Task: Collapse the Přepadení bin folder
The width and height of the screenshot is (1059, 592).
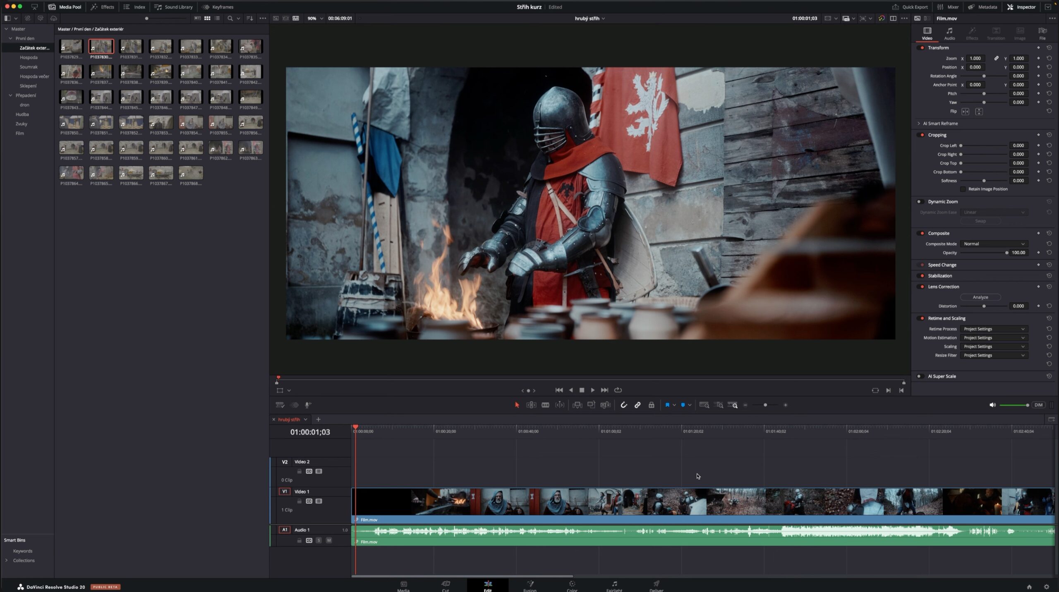Action: 11,95
